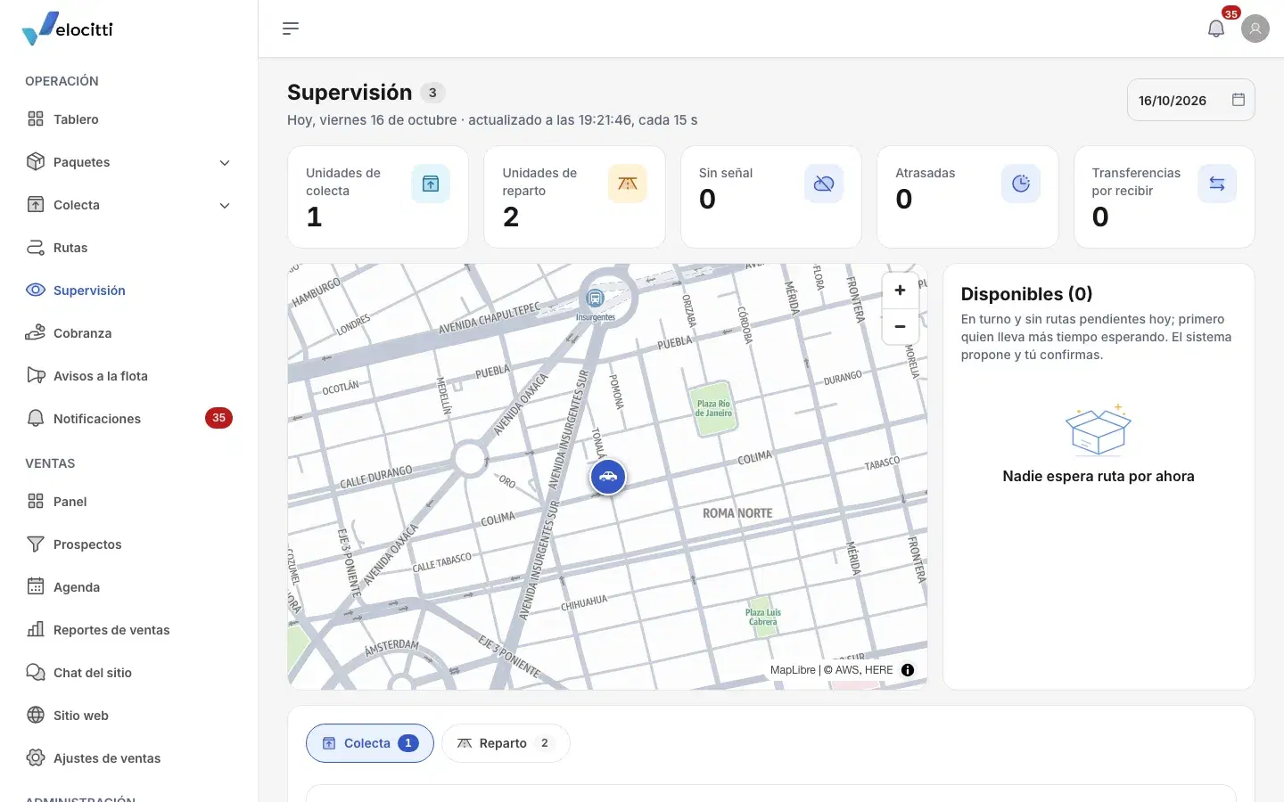Click the MapLibre attribution link

[x=793, y=670]
